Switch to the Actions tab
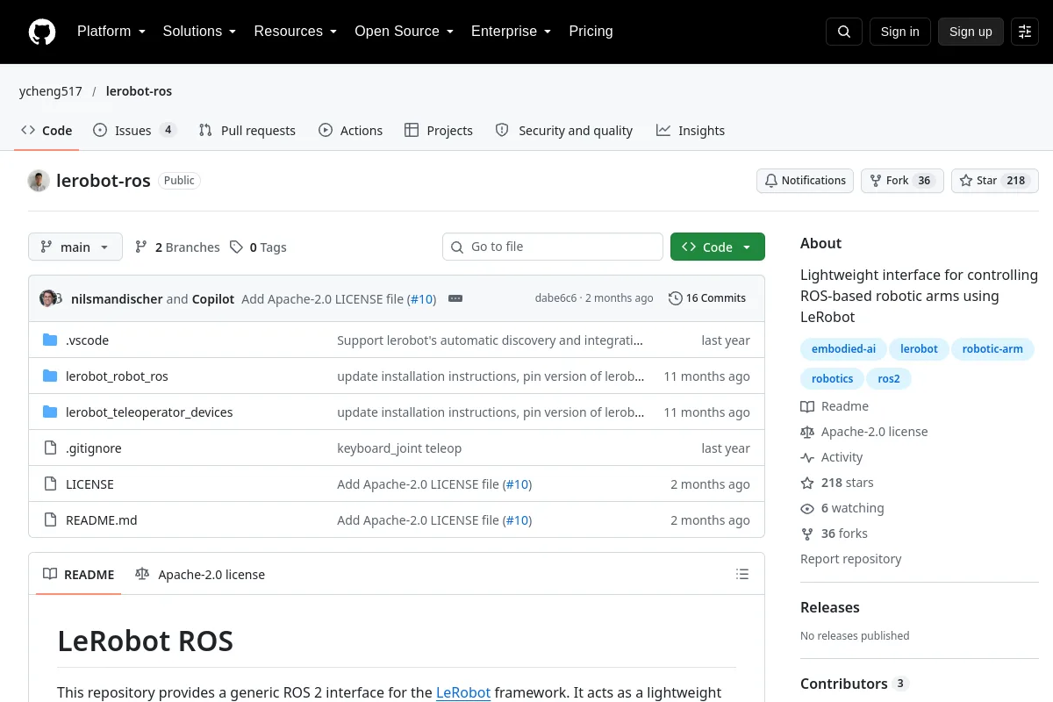This screenshot has width=1053, height=702. click(x=351, y=131)
